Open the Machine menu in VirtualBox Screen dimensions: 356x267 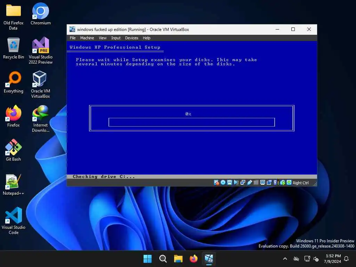click(x=87, y=38)
